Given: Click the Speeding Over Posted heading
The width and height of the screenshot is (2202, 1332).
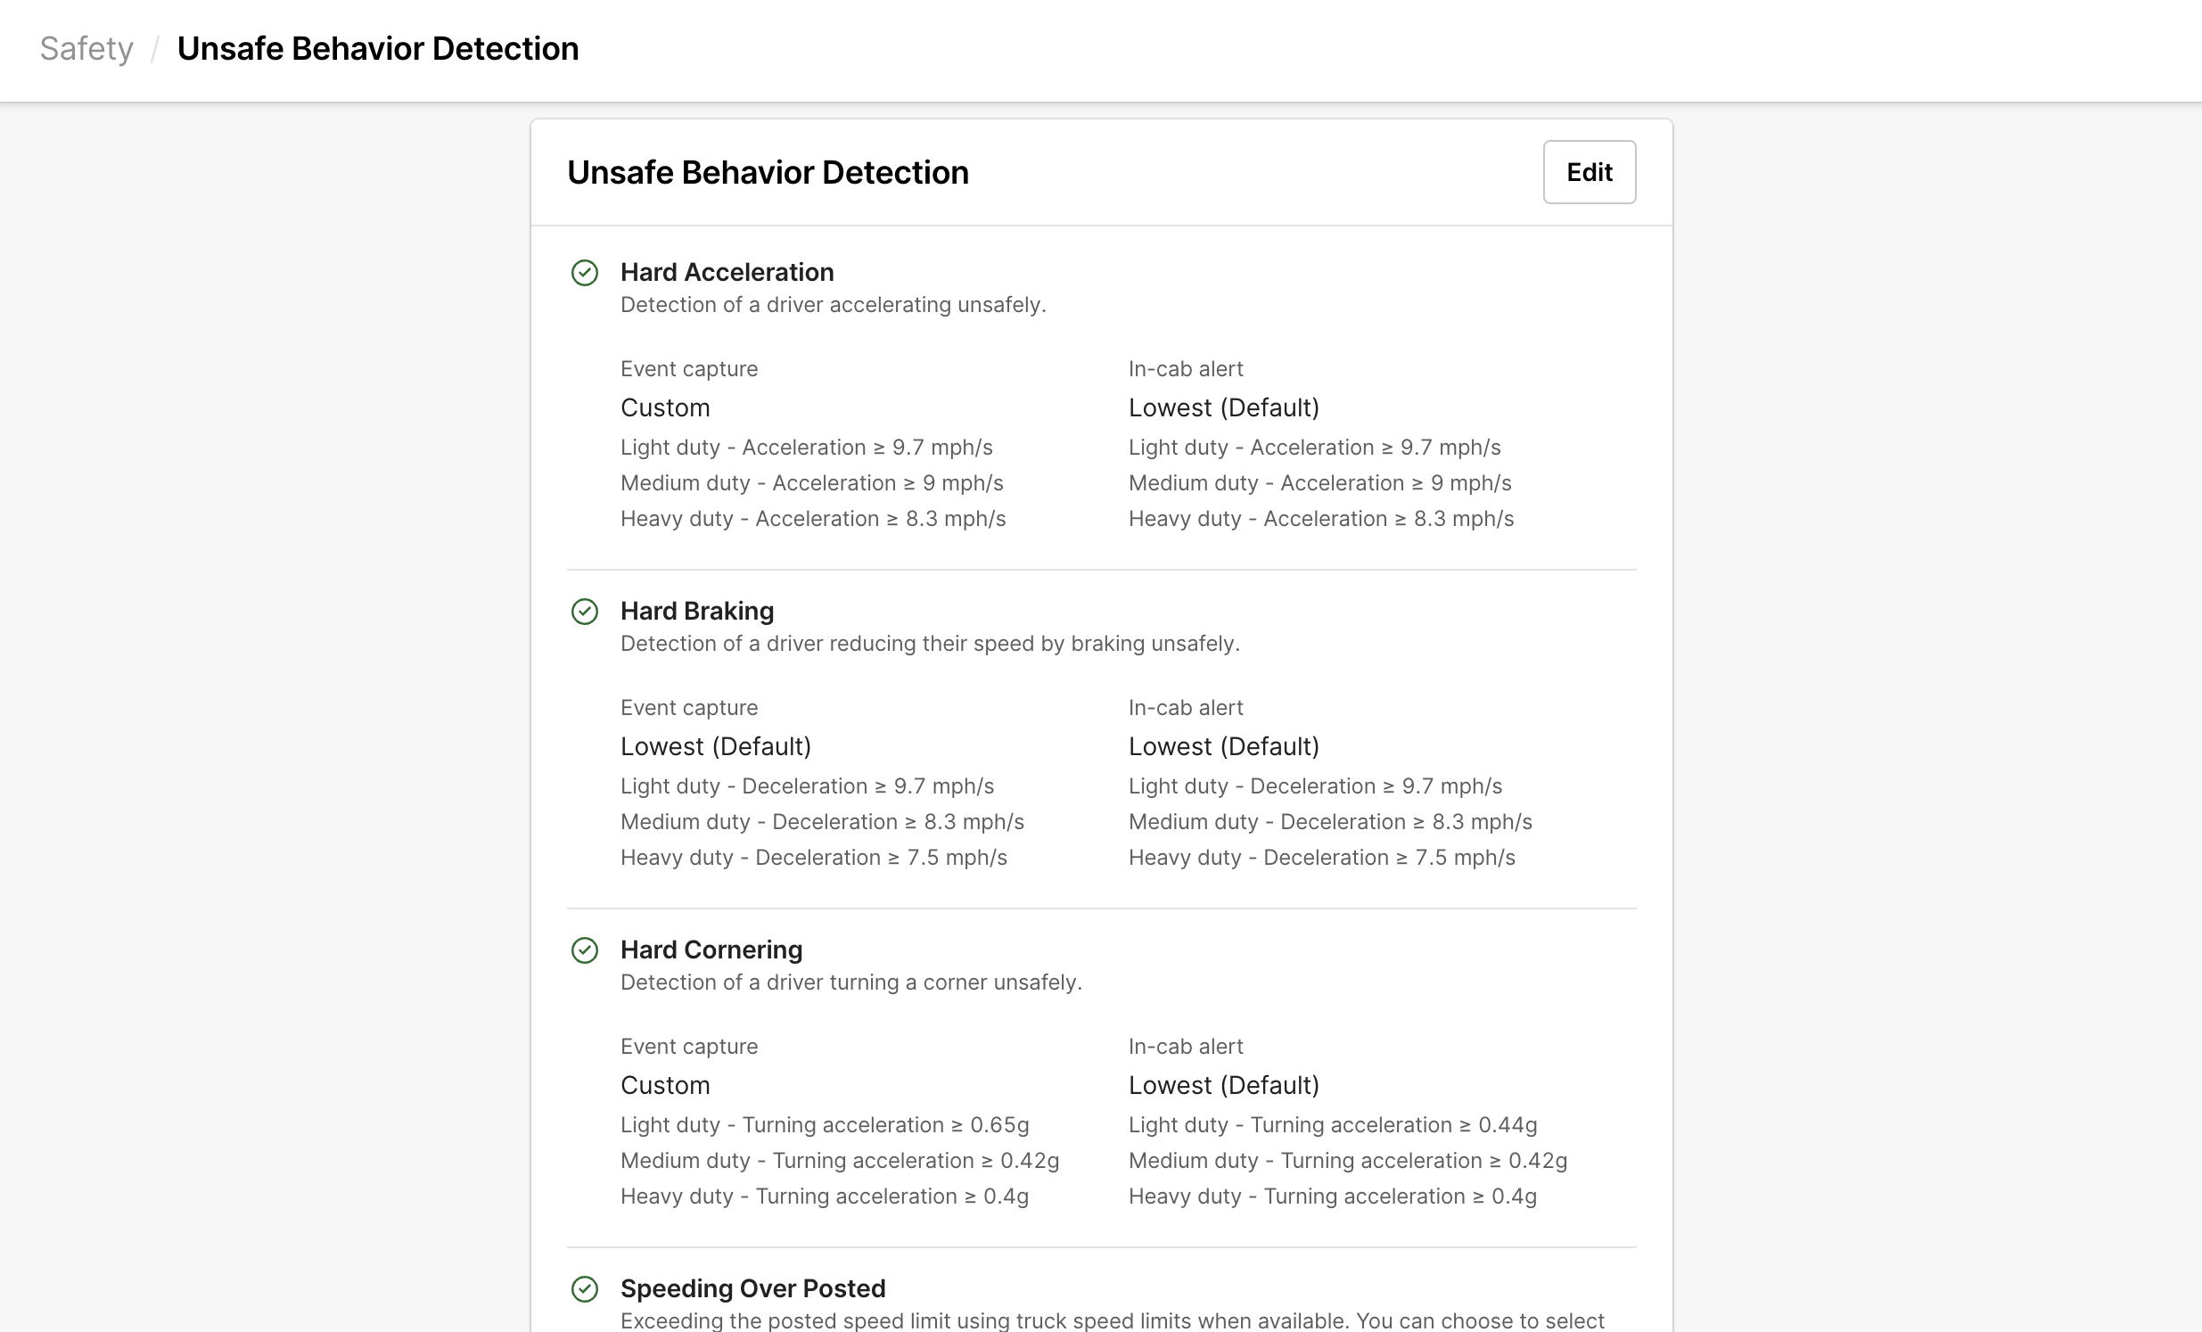Looking at the screenshot, I should pos(752,1288).
